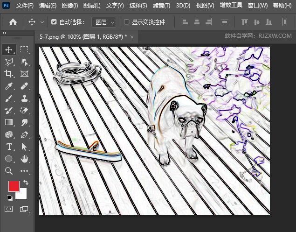This screenshot has width=296, height=232.
Task: Align vertical centers in options bar
Action: point(257,22)
